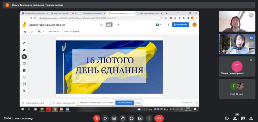
Task: Open the Windows Start menu
Action: click(x=22, y=109)
